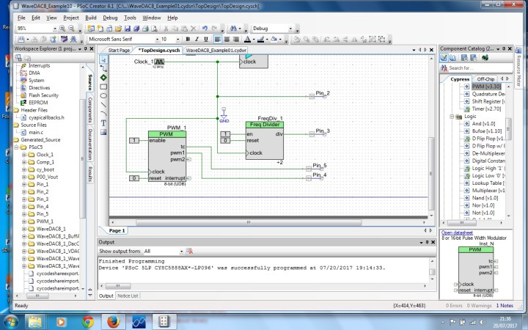
Task: Open the Debug menu
Action: point(110,18)
